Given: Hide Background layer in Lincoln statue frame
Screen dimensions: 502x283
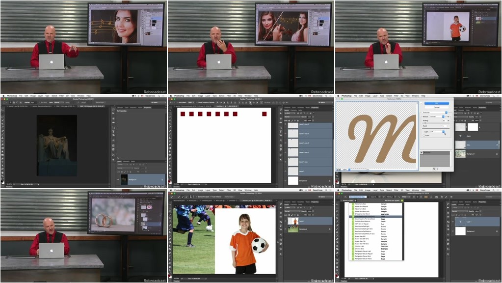Looking at the screenshot, I should tap(118, 179).
